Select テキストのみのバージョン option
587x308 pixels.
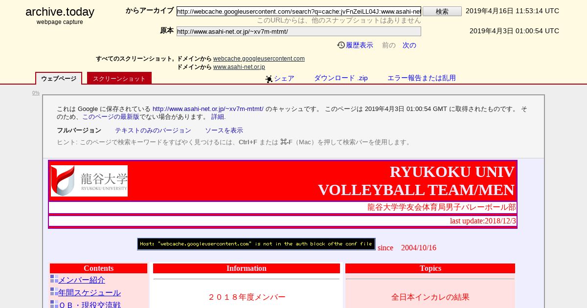click(x=153, y=131)
